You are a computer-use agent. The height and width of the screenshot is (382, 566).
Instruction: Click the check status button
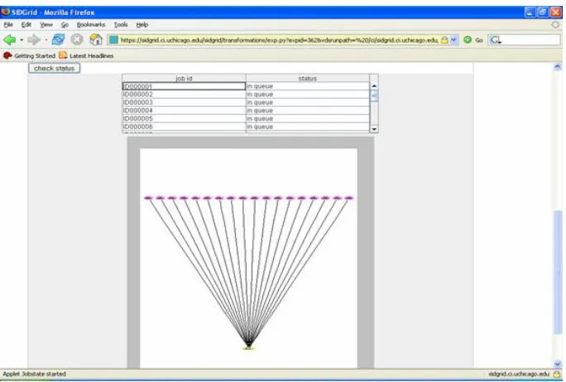click(54, 68)
